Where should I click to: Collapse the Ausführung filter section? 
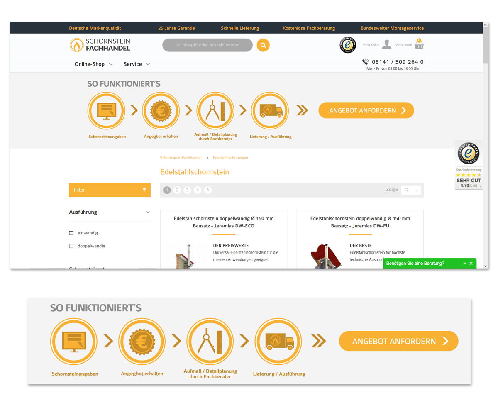click(x=148, y=212)
